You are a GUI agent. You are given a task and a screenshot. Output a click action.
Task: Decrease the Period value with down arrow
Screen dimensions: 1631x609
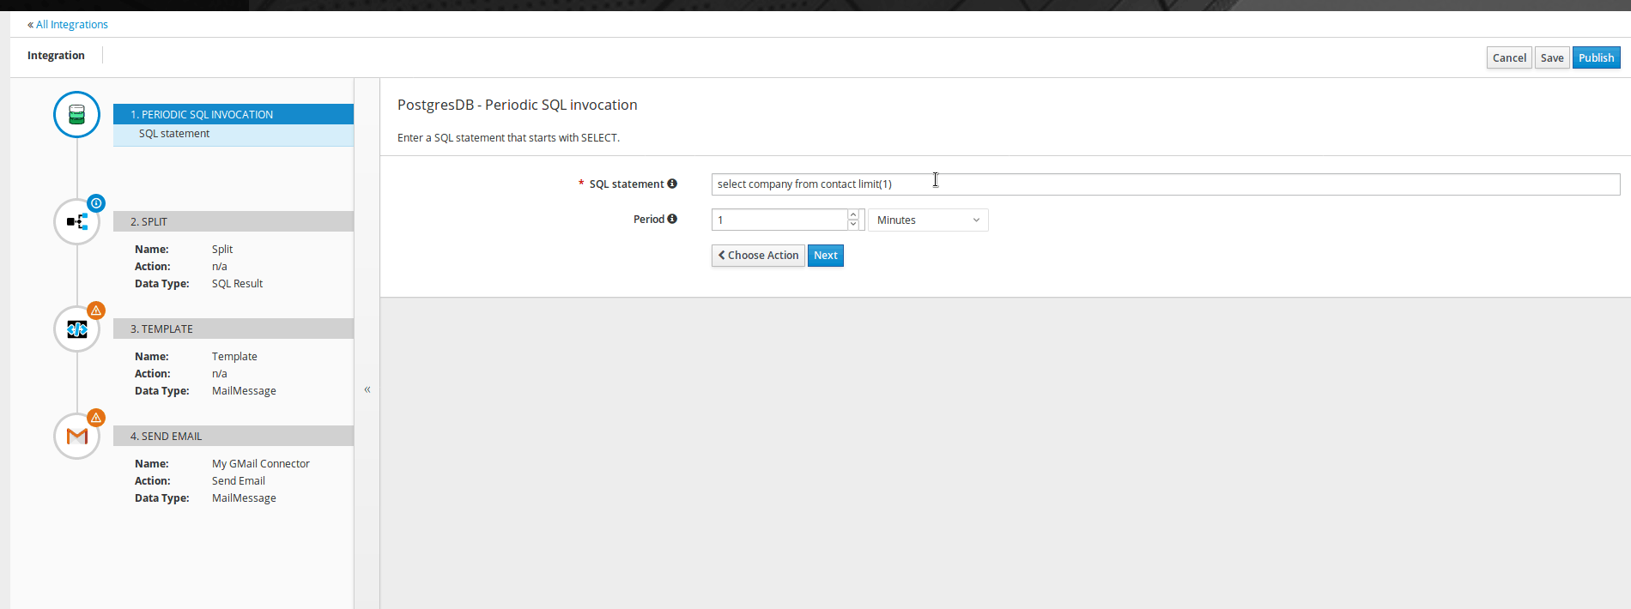pyautogui.click(x=853, y=225)
